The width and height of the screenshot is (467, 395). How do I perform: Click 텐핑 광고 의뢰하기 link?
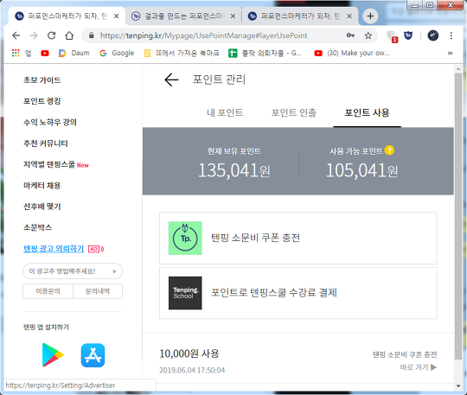tap(54, 249)
